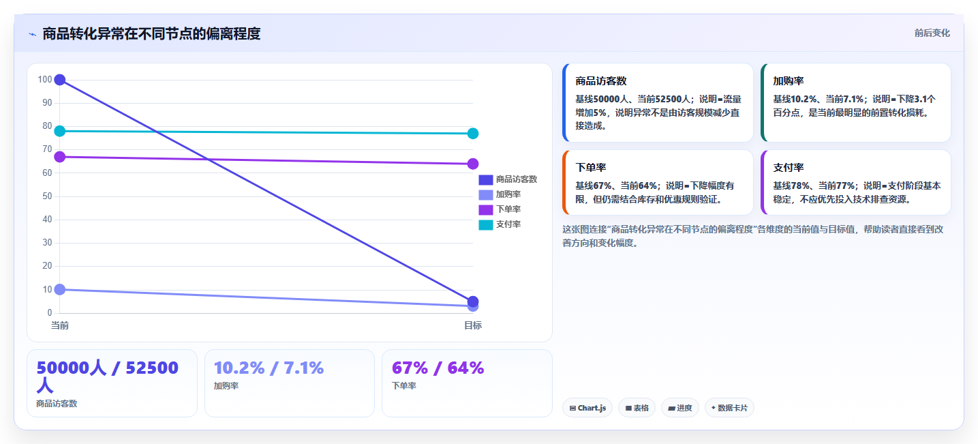The width and height of the screenshot is (978, 444).
Task: Toggle 下单率 legend color box
Action: point(485,209)
